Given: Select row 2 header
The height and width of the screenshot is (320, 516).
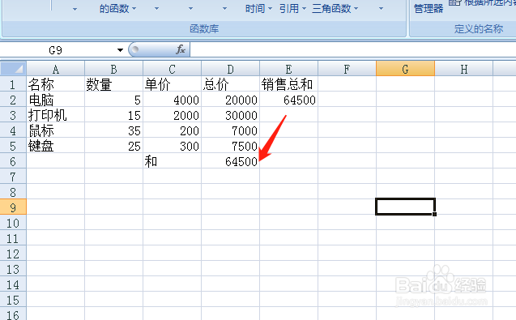Looking at the screenshot, I should coord(13,100).
